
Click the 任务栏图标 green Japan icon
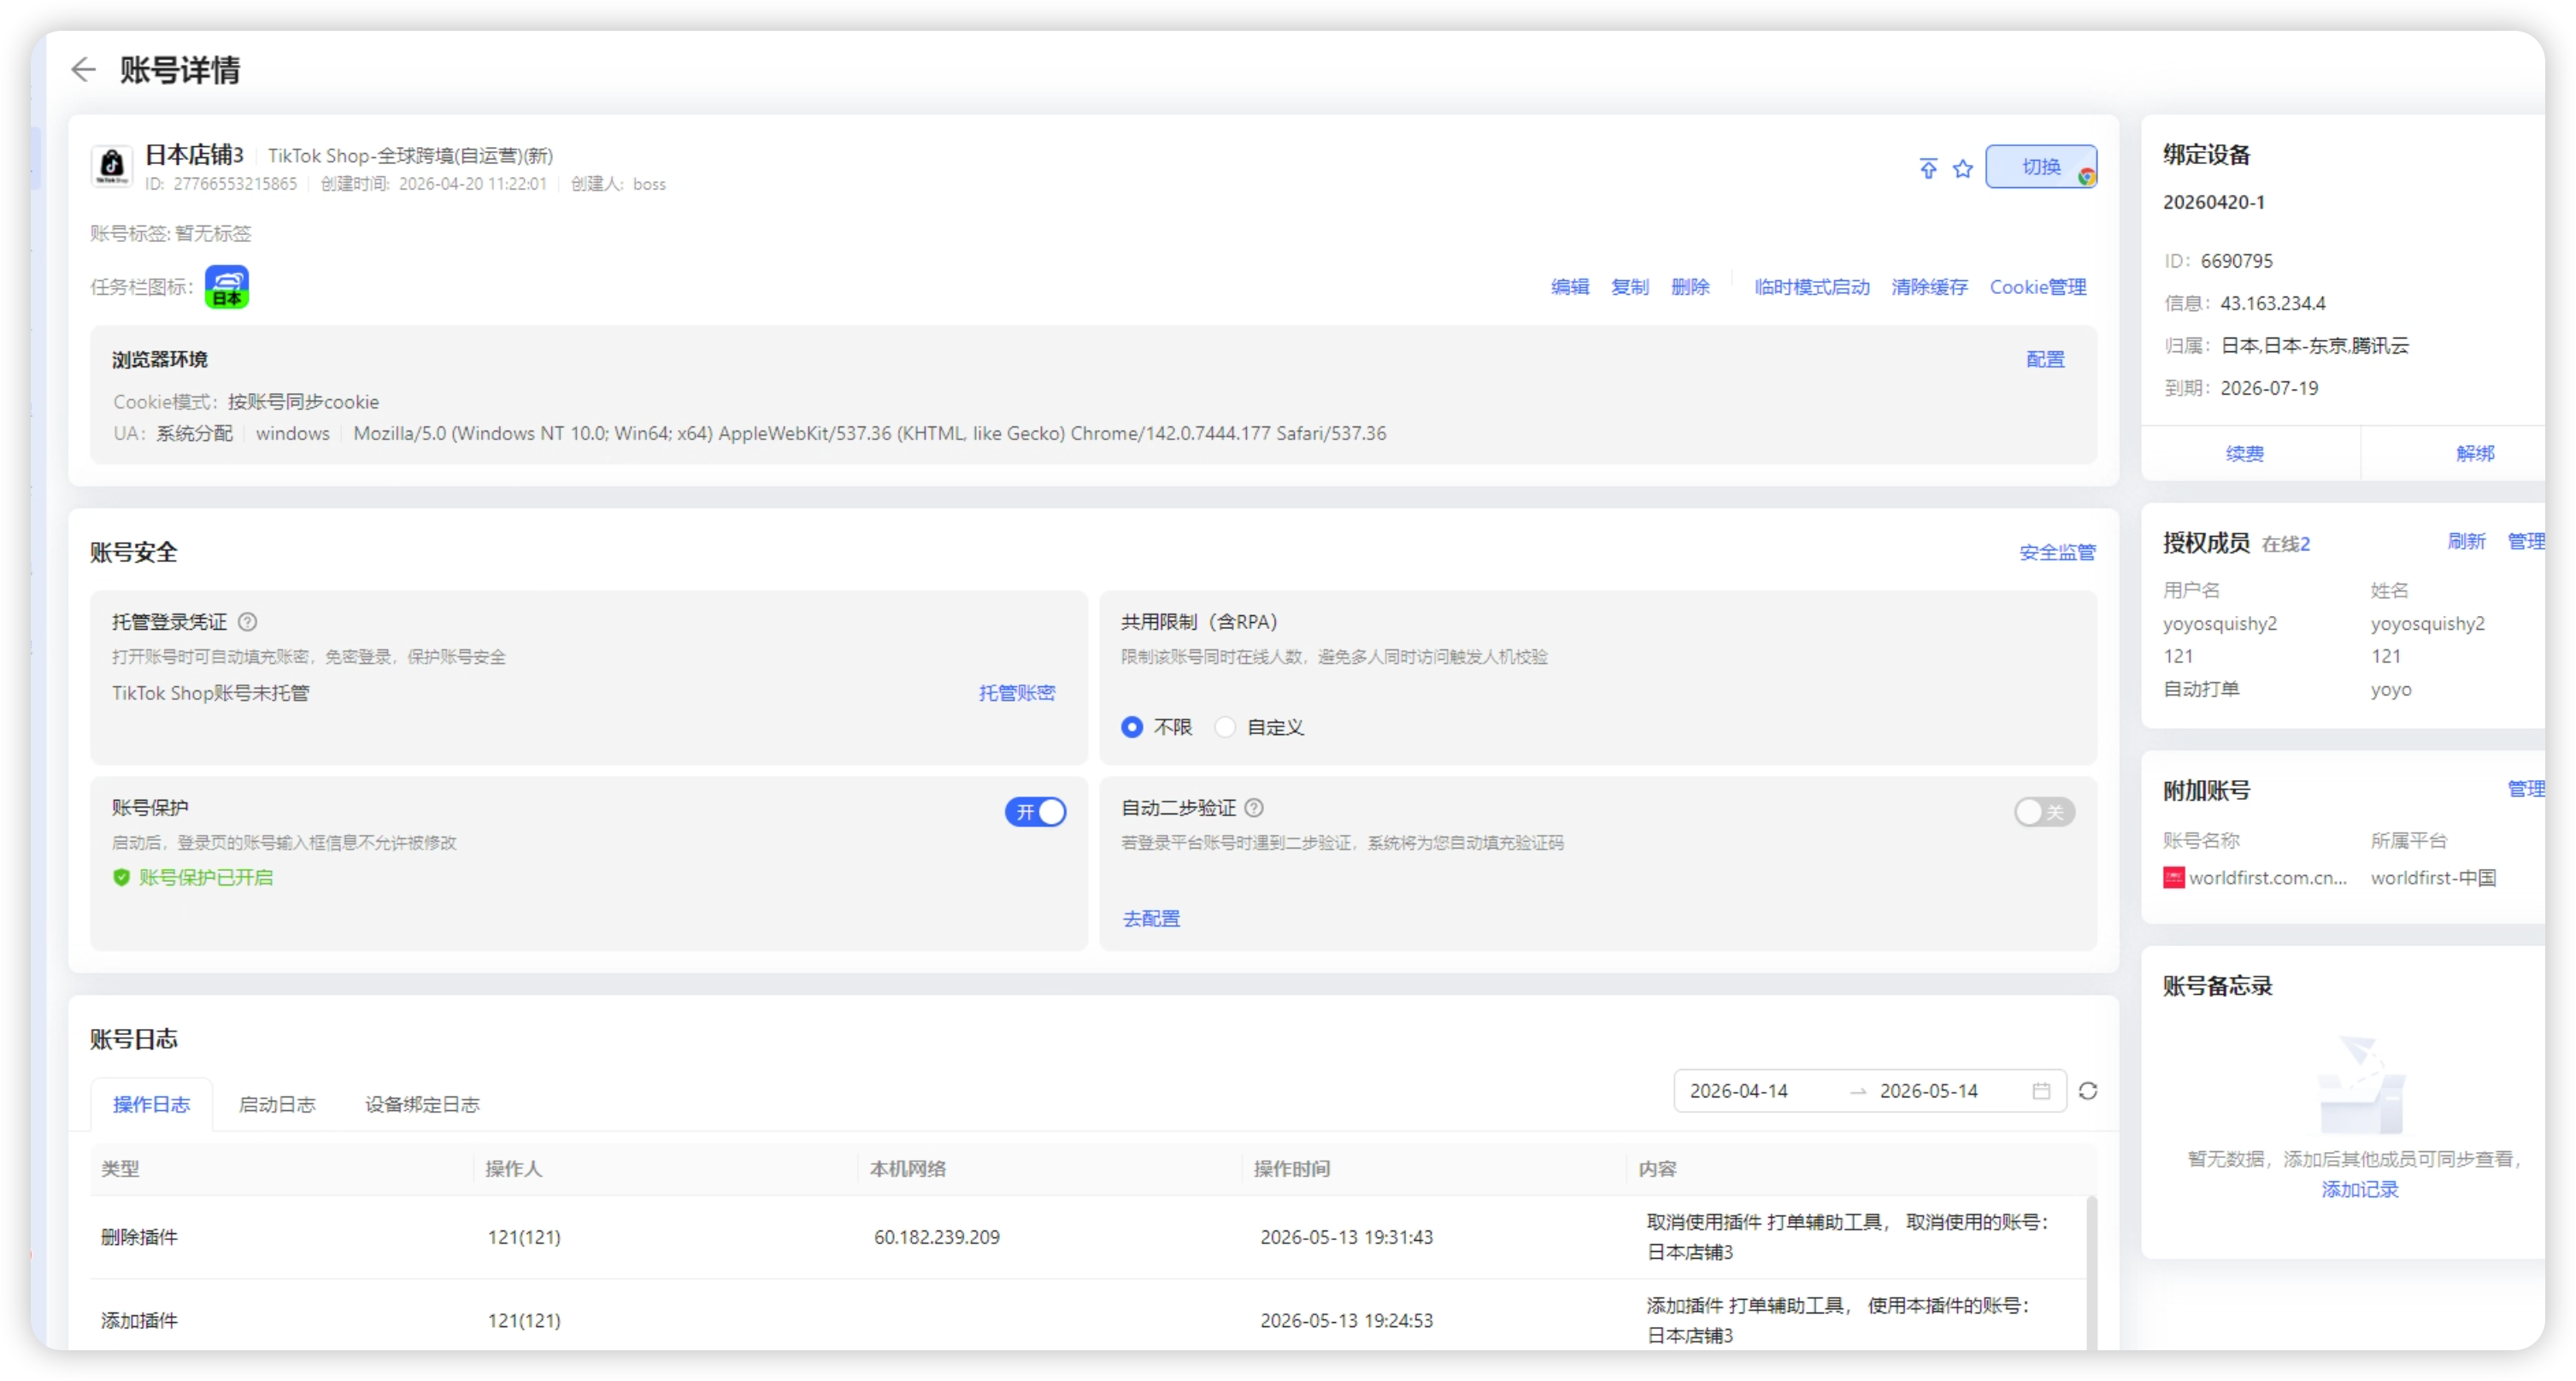point(227,287)
